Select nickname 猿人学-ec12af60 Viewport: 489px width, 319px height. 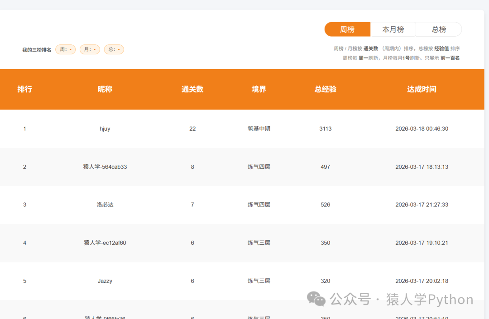(x=105, y=243)
